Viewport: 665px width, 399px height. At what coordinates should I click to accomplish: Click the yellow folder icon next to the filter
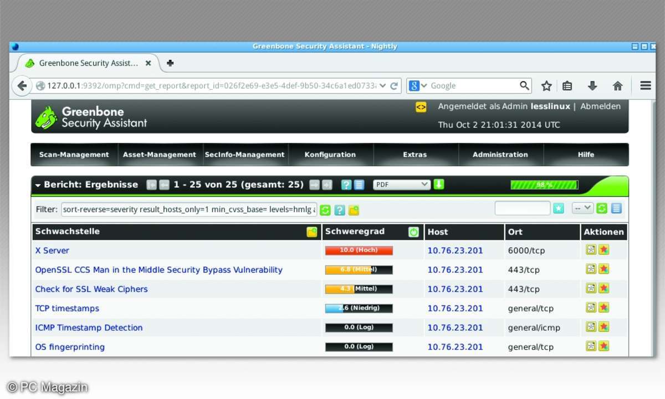click(354, 209)
